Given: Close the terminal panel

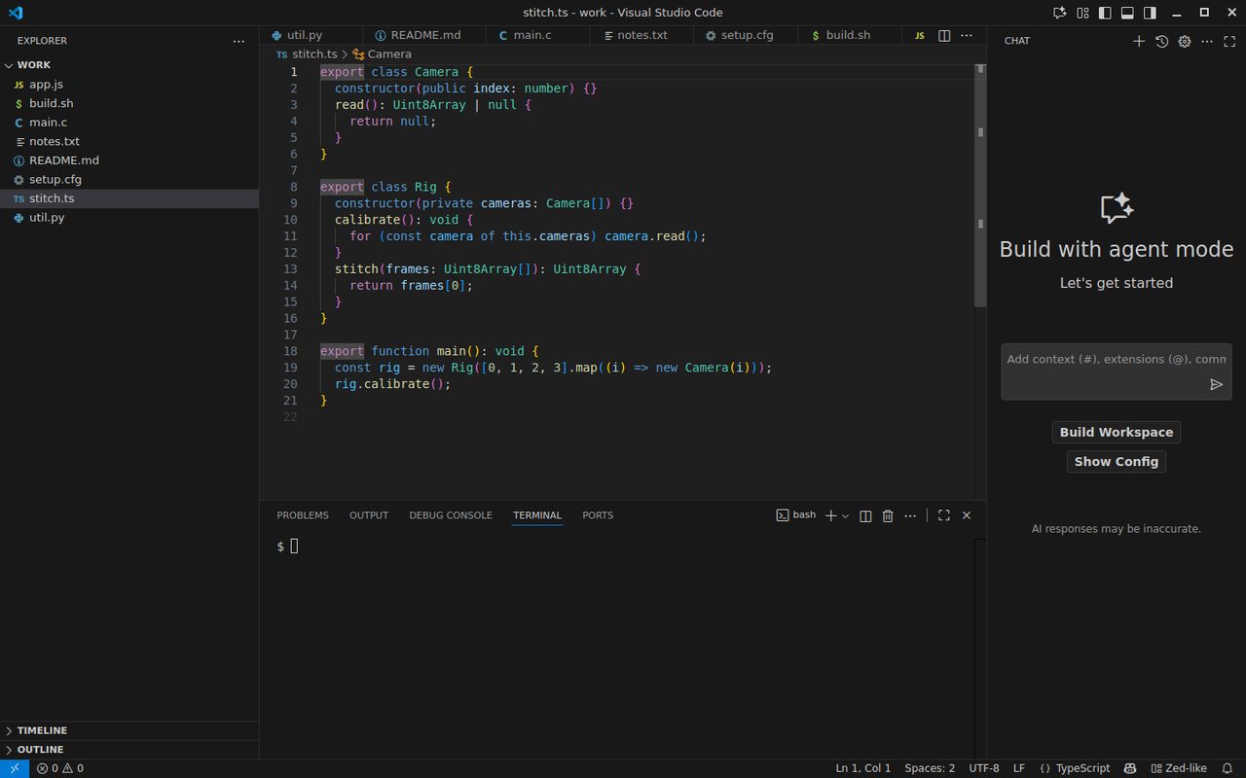Looking at the screenshot, I should pyautogui.click(x=967, y=515).
